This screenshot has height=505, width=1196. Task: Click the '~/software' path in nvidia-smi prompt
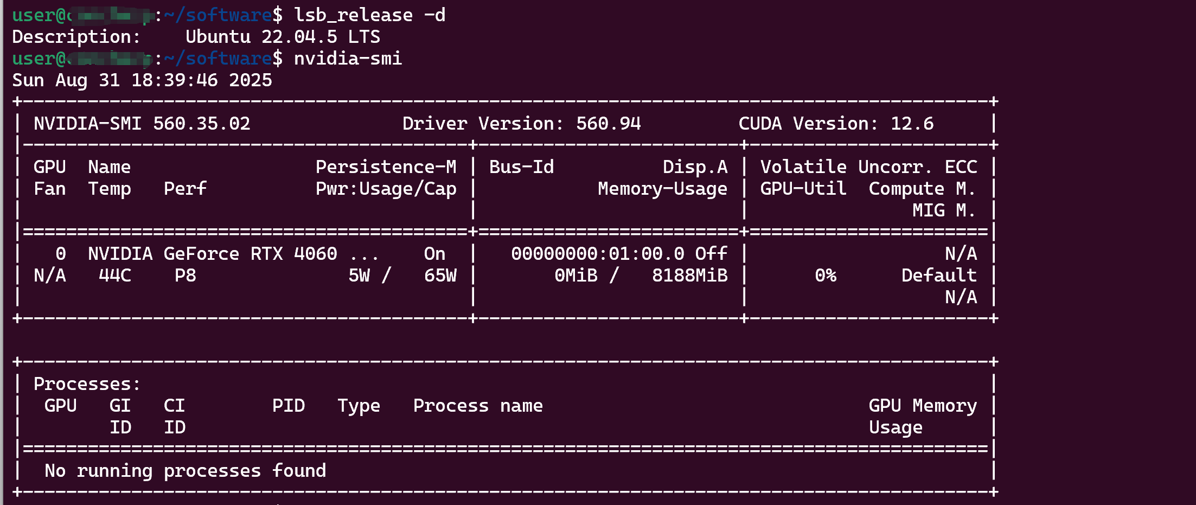[218, 59]
